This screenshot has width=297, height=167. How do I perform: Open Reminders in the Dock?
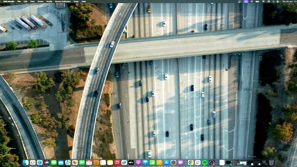point(103,162)
